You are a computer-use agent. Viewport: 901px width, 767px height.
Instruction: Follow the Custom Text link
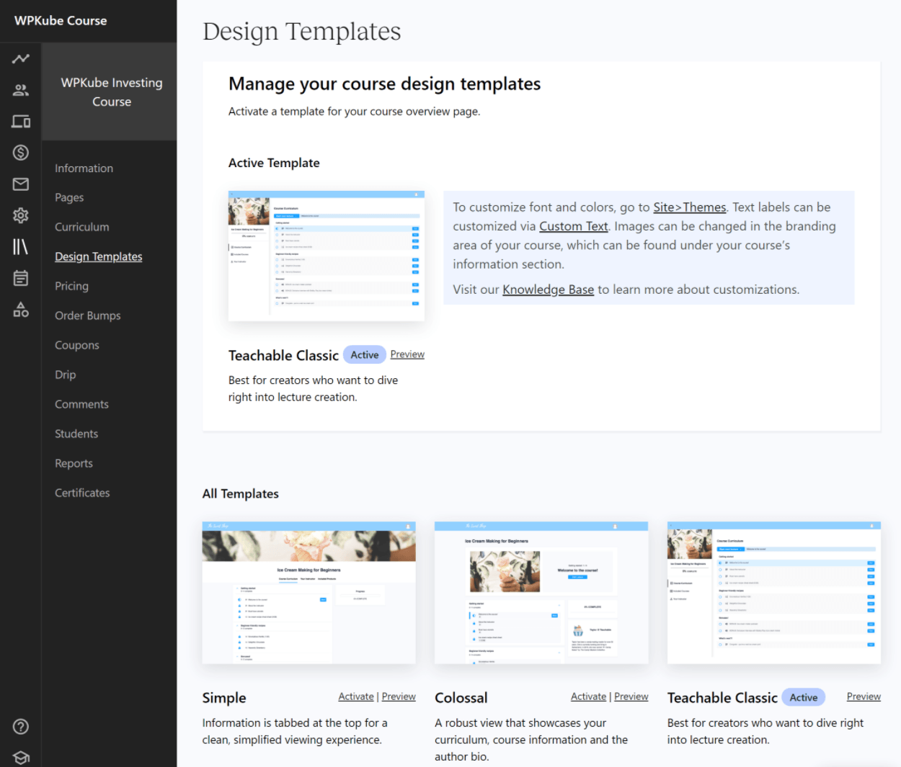click(x=574, y=226)
